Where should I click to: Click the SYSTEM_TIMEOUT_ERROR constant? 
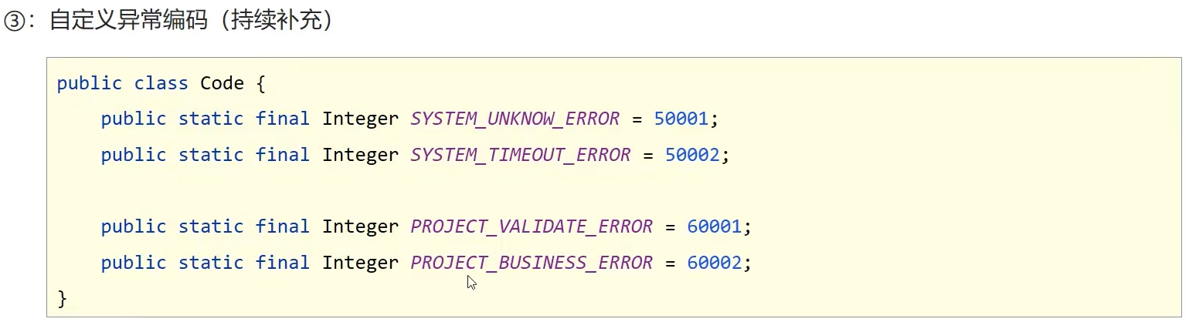[521, 155]
